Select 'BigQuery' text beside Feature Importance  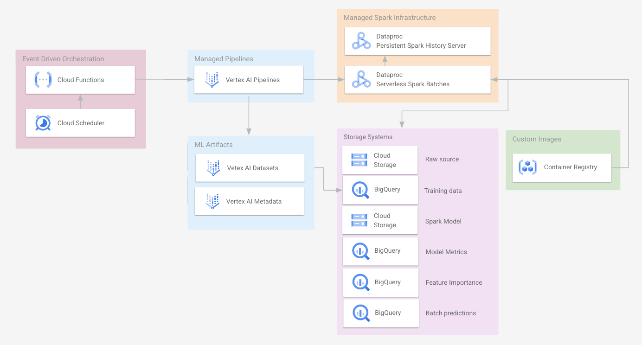pos(388,282)
